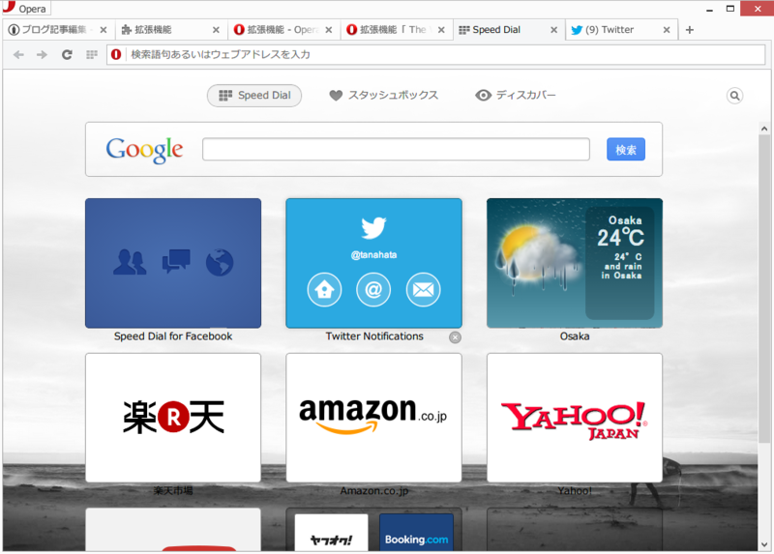This screenshot has width=774, height=554.
Task: Select the Speed Dial view button
Action: [x=254, y=95]
